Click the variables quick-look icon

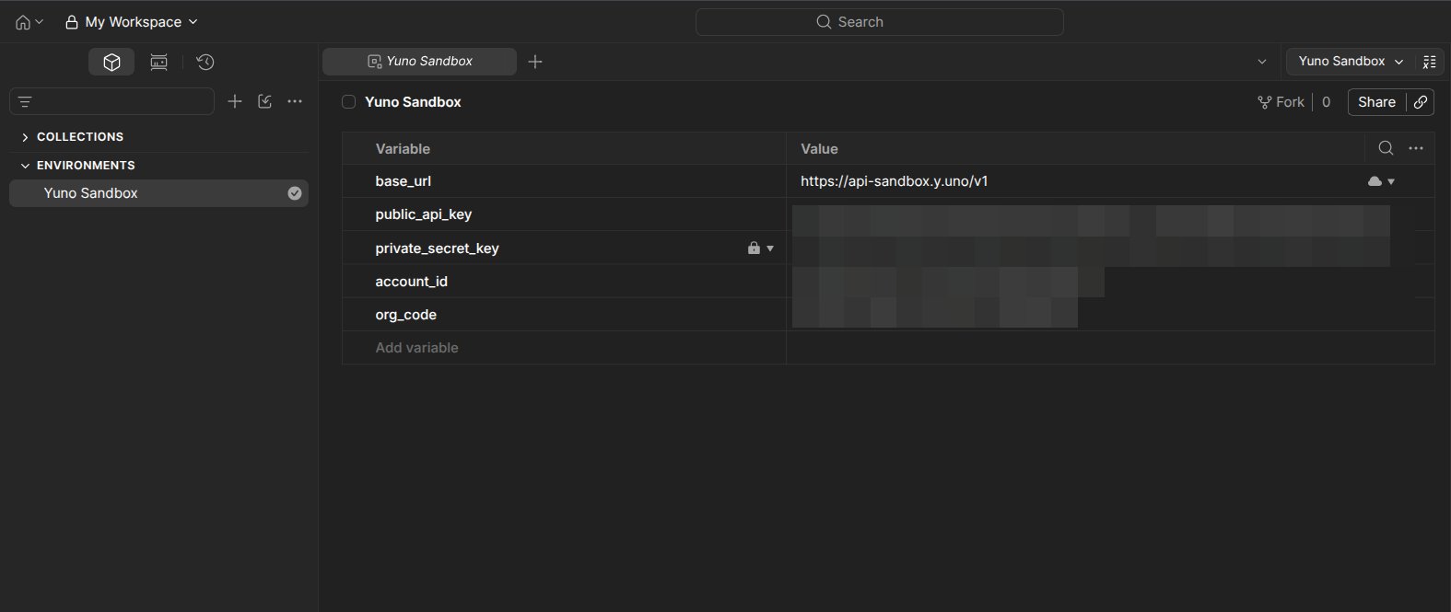pyautogui.click(x=1430, y=62)
